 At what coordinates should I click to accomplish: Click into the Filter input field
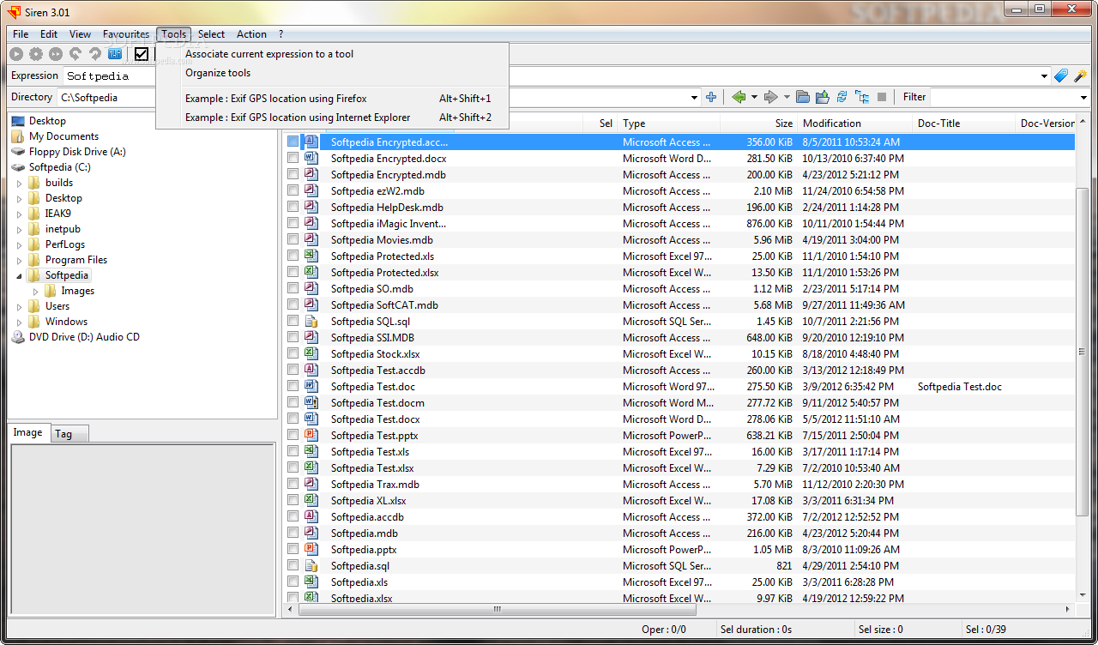click(1002, 98)
